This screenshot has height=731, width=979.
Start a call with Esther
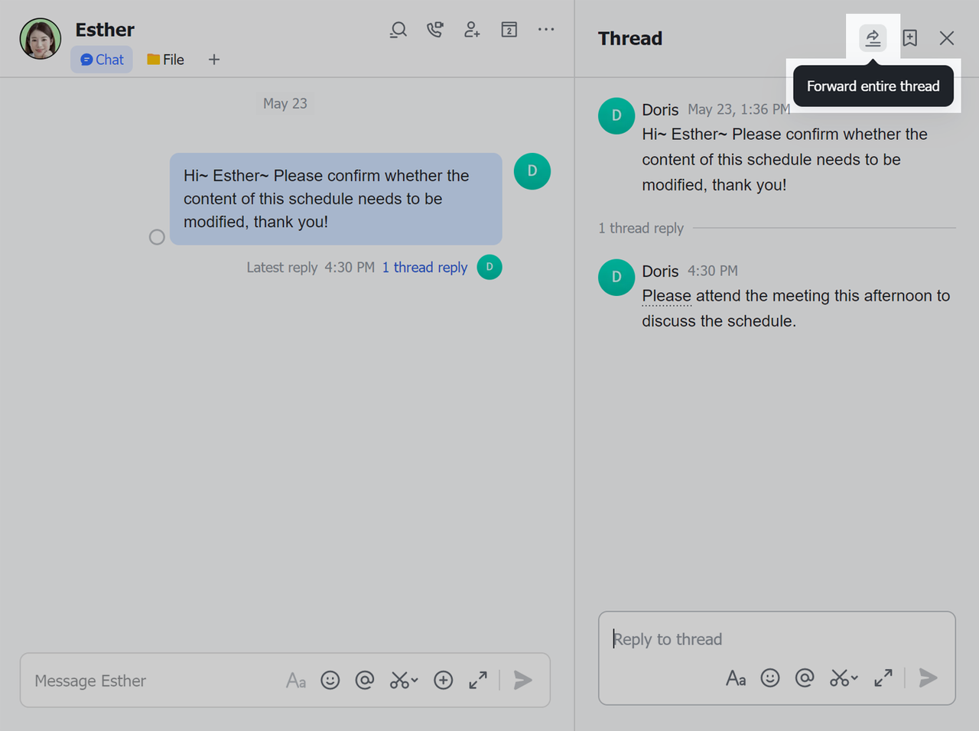coord(434,30)
